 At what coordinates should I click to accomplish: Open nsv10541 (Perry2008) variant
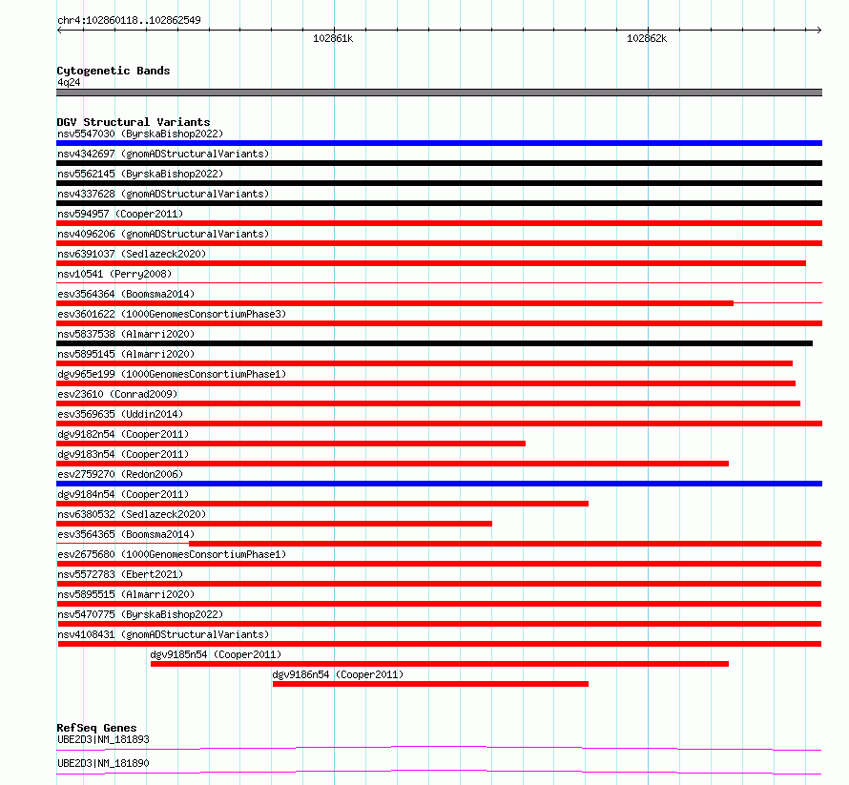pyautogui.click(x=114, y=274)
